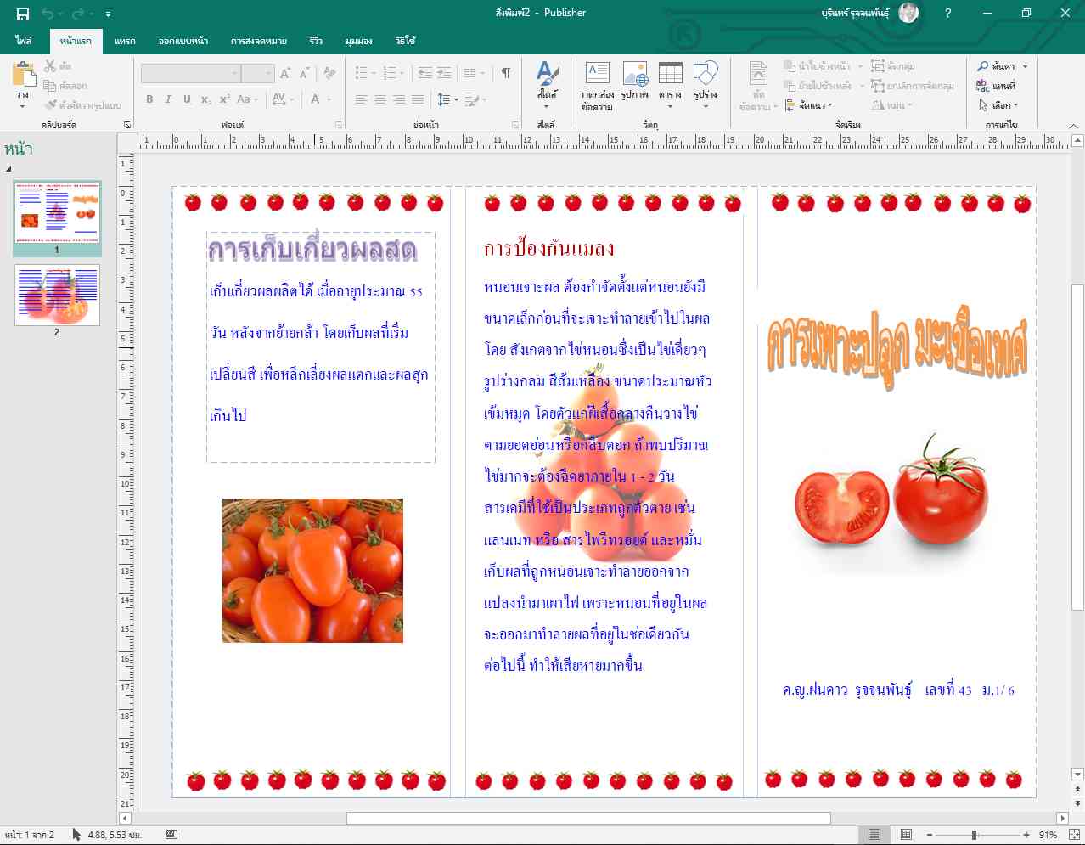
Task: Switch to single page view in status bar
Action: (874, 835)
